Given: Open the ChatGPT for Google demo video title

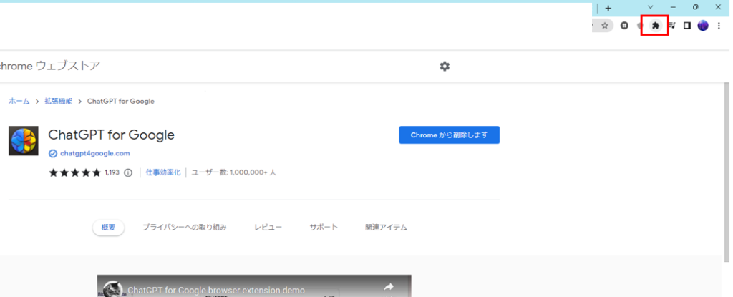Looking at the screenshot, I should point(216,291).
